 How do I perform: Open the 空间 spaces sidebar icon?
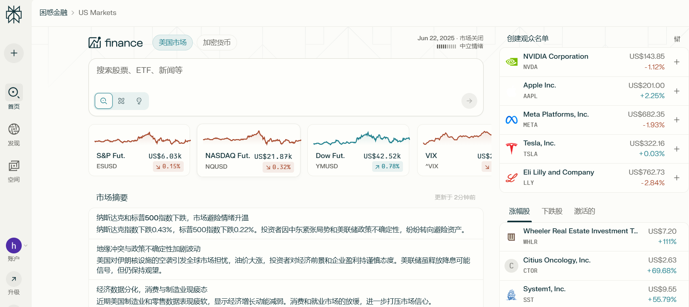(14, 166)
